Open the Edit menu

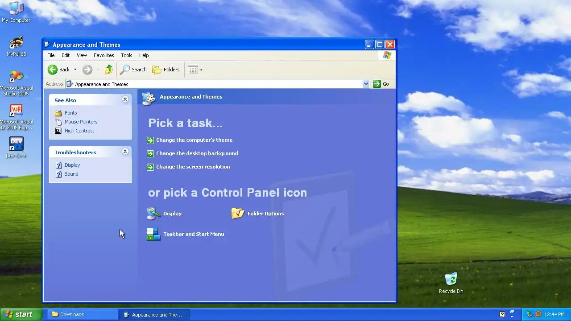[x=66, y=55]
